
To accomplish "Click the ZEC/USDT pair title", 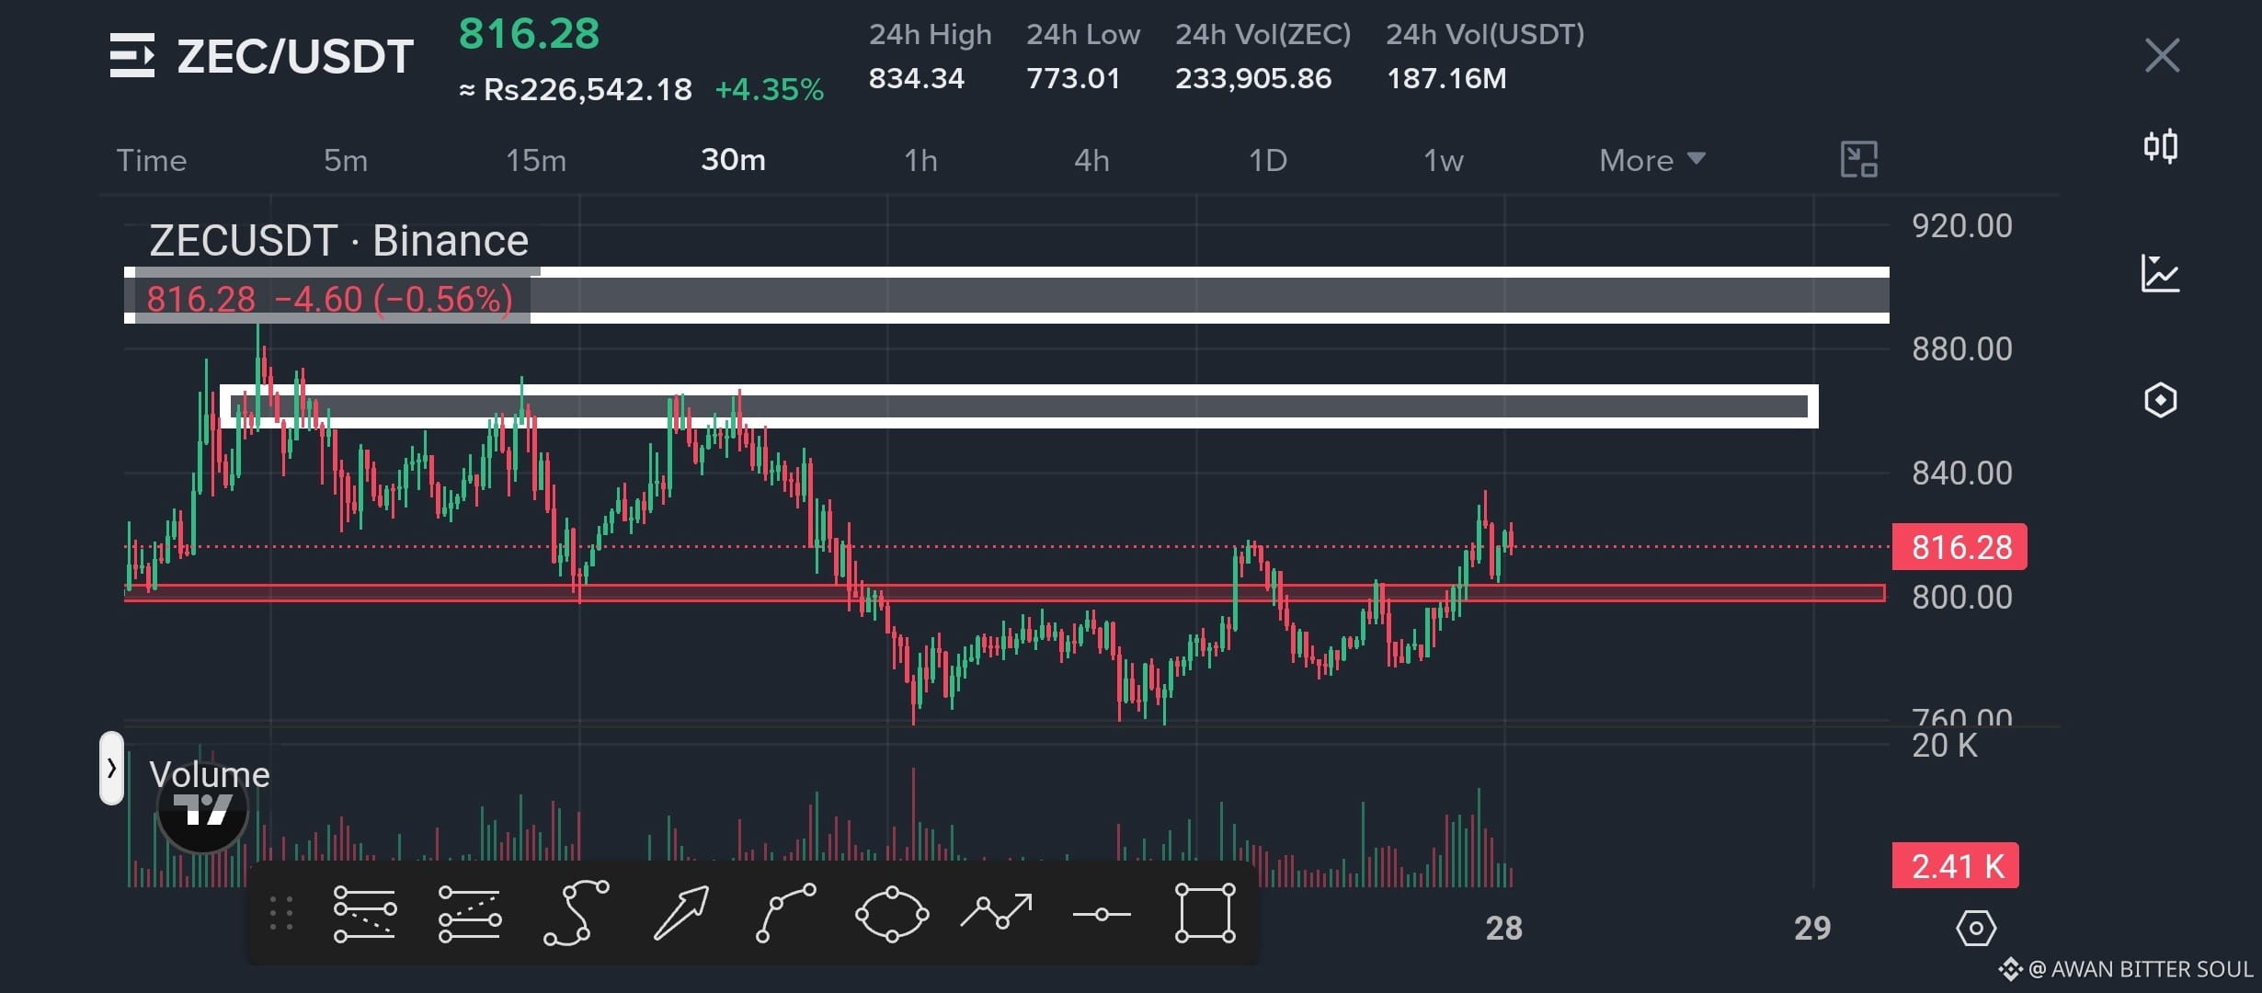I will click(x=294, y=56).
